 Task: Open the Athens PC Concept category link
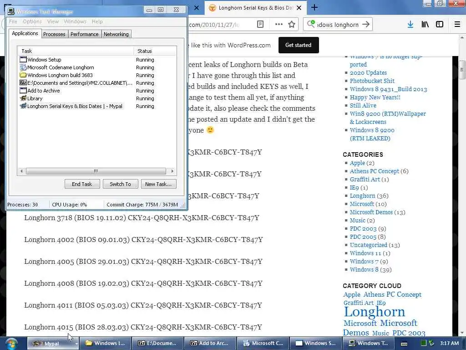(x=374, y=171)
